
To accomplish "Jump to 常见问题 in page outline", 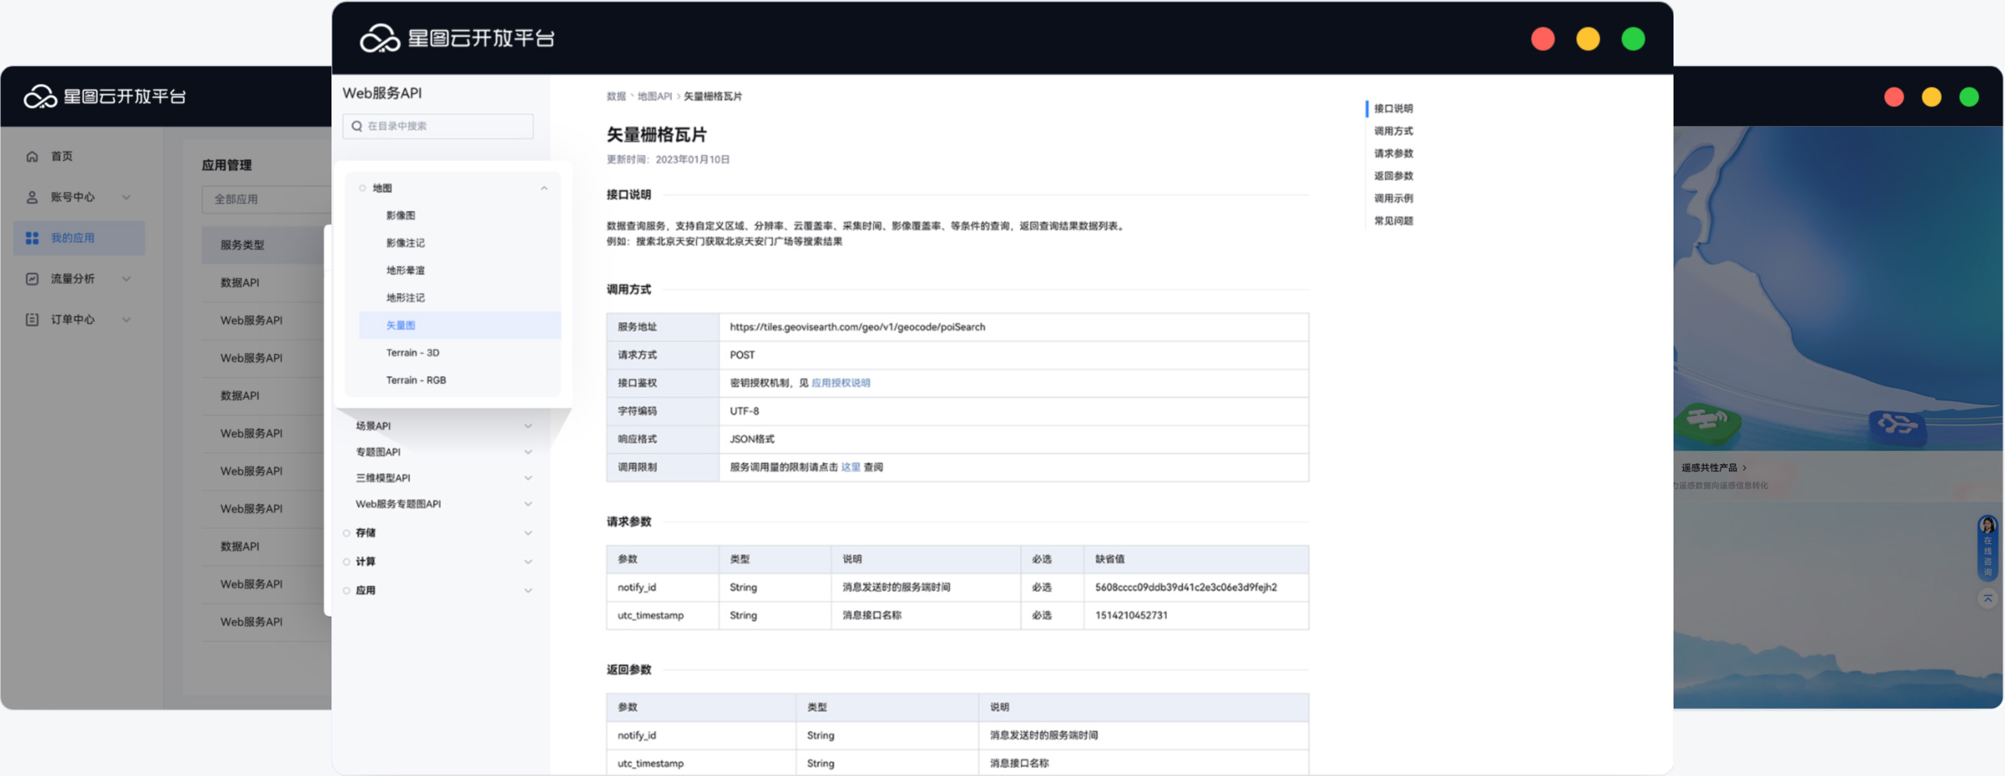I will 1393,221.
